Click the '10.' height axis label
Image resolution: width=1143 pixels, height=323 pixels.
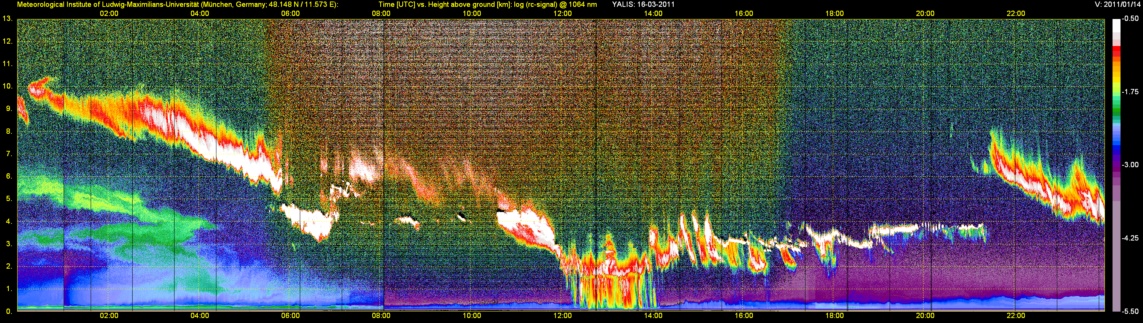point(8,86)
